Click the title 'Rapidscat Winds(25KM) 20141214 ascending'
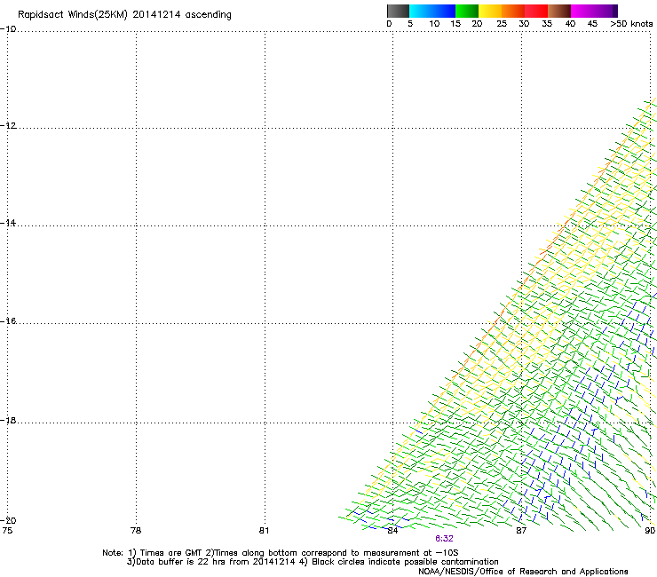The height and width of the screenshot is (577, 657). (x=124, y=15)
